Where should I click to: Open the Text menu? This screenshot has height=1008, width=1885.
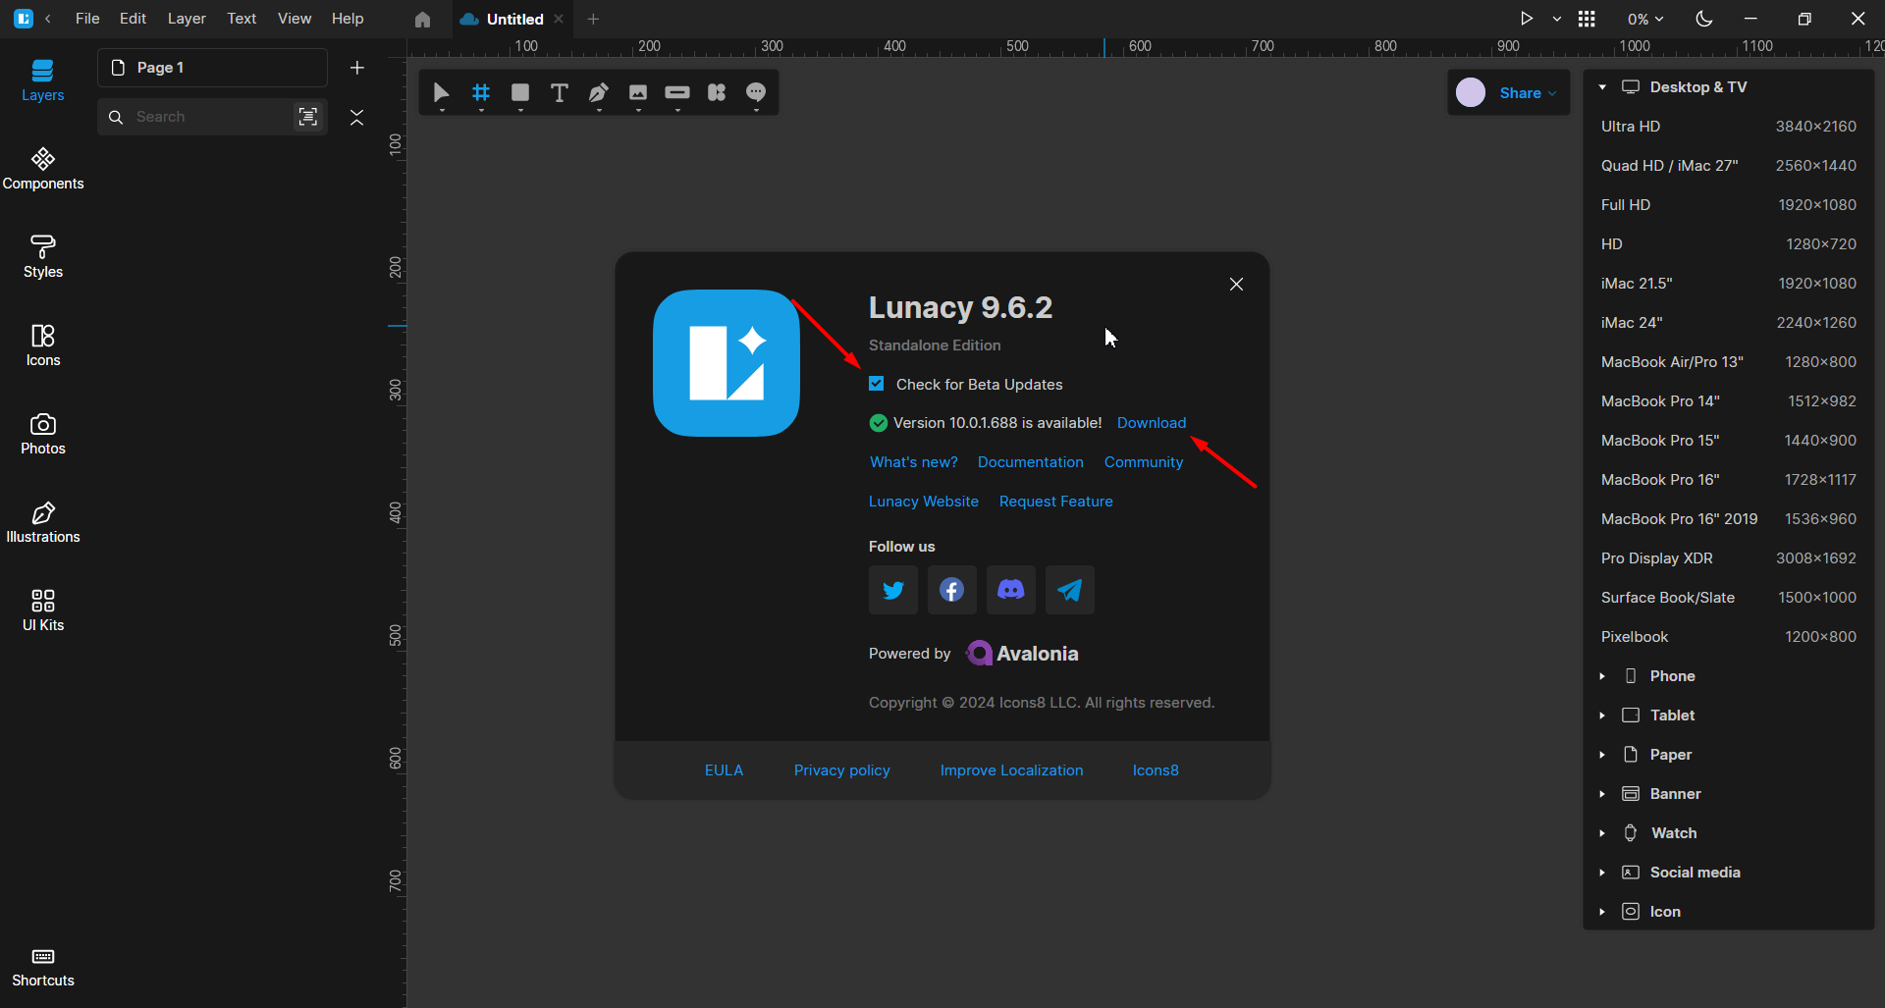242,19
